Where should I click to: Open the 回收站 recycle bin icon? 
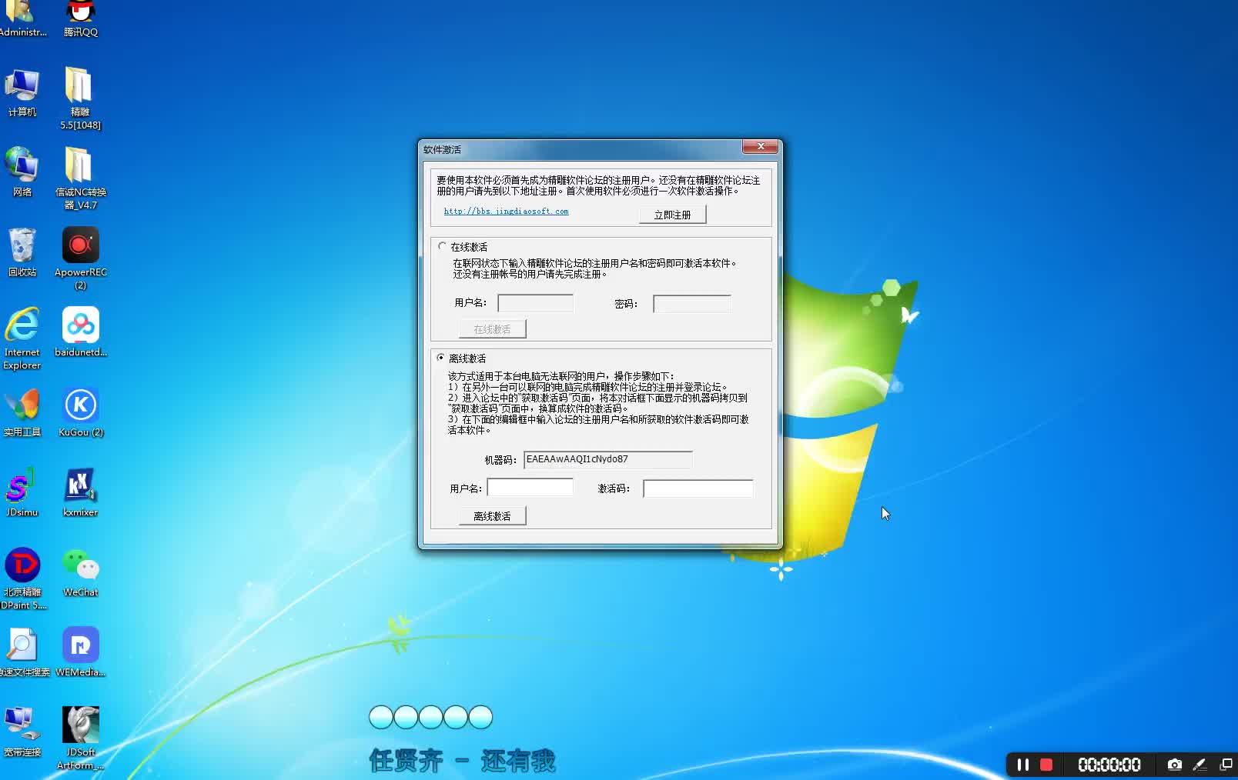(x=22, y=252)
